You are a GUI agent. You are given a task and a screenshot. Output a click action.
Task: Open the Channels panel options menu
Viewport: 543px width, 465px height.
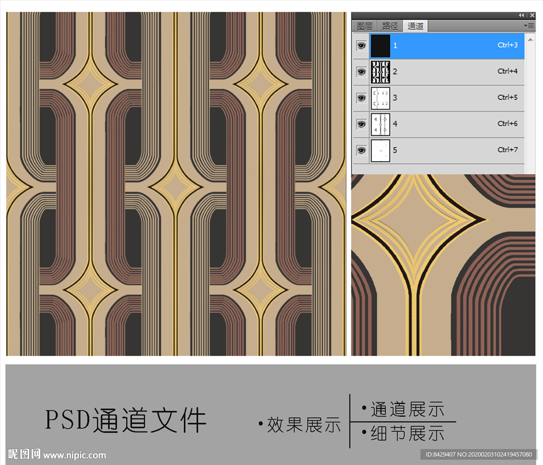point(529,25)
